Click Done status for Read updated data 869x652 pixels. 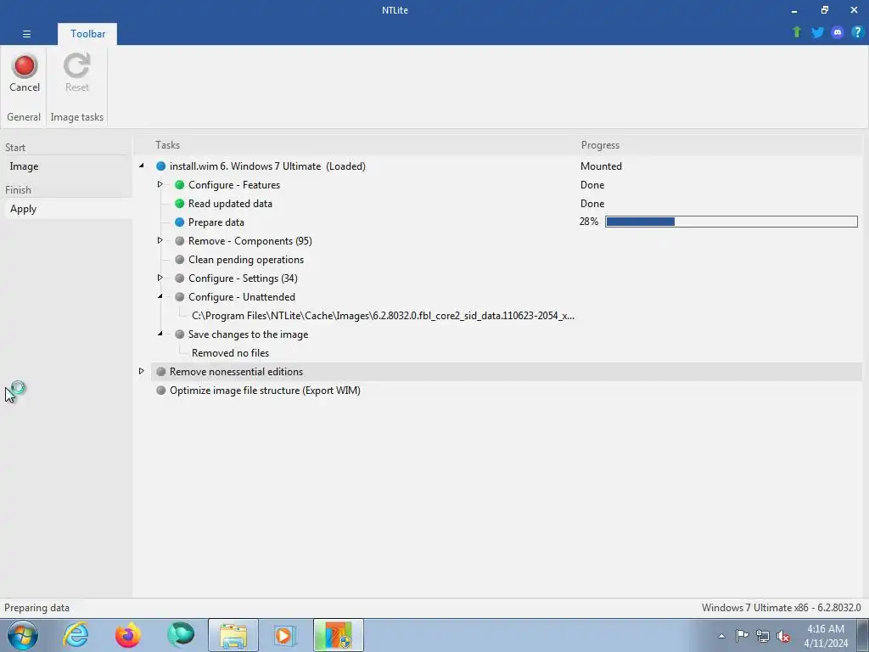point(591,204)
